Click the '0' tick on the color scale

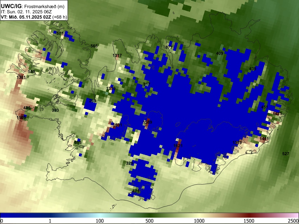[2, 221]
